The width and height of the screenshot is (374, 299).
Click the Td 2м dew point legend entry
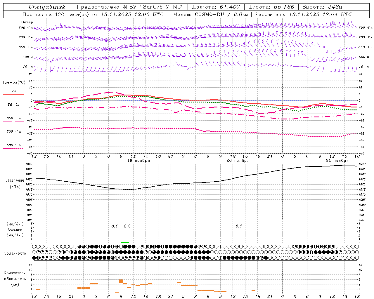point(14,105)
